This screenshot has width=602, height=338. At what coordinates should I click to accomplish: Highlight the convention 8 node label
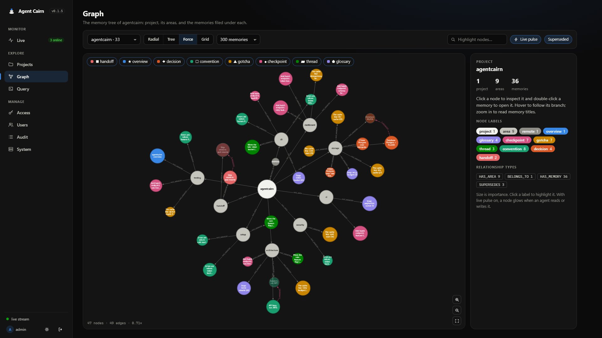514,149
